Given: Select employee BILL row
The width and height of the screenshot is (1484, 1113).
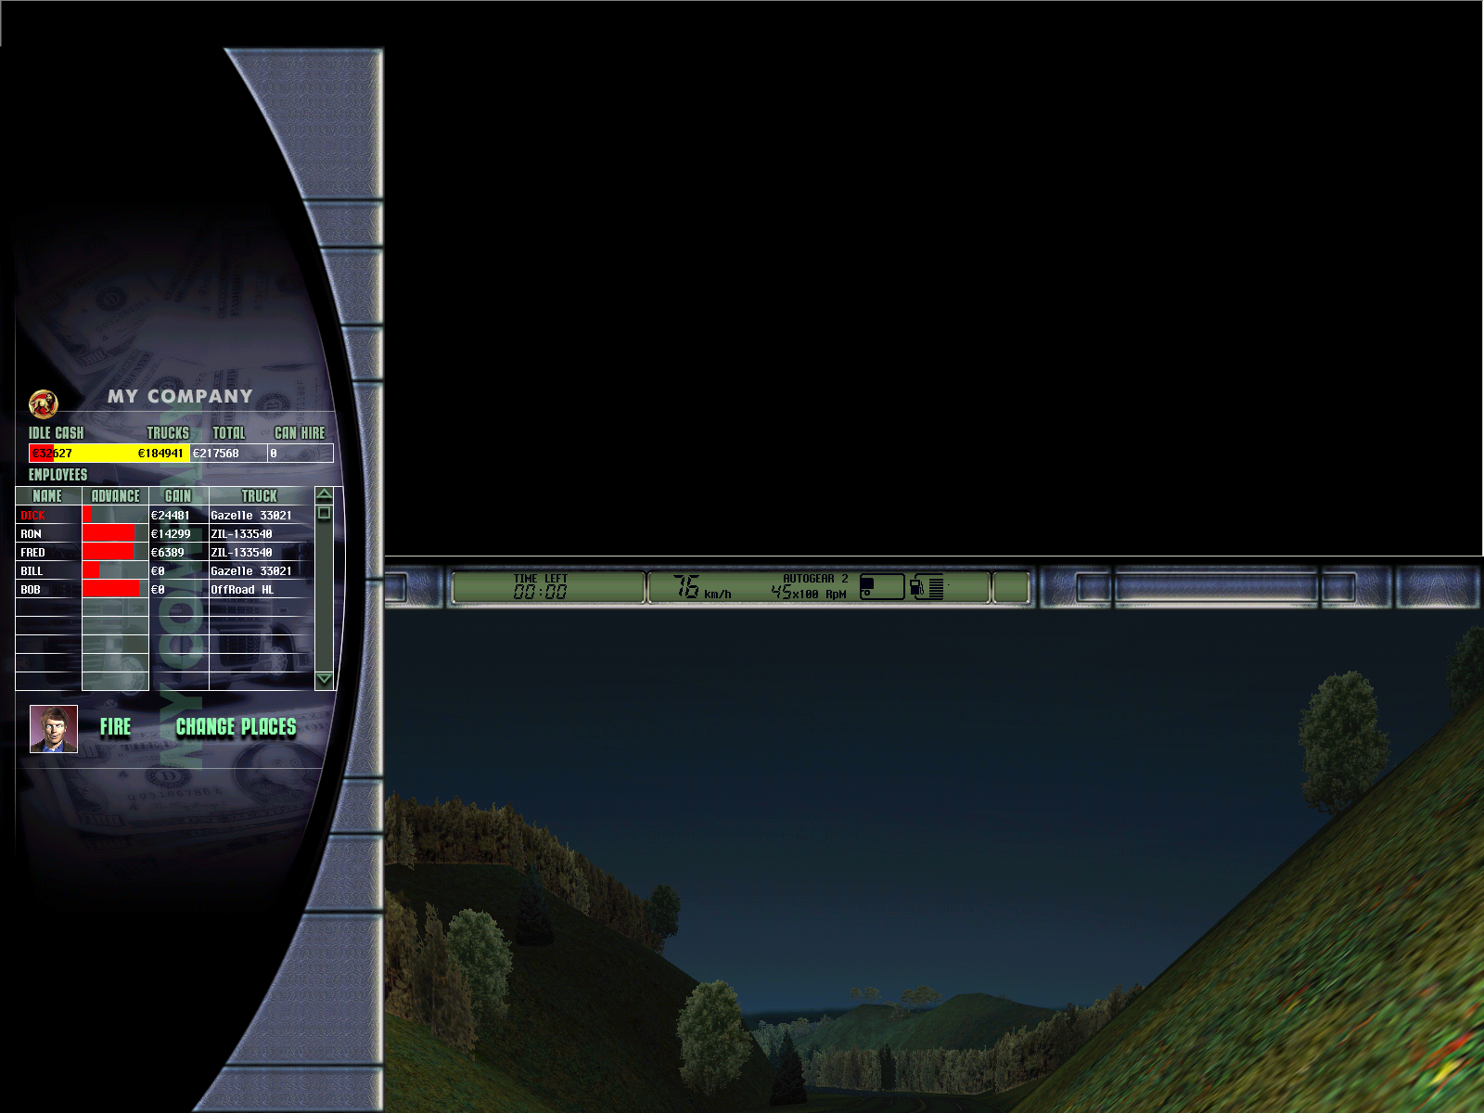Looking at the screenshot, I should pos(32,571).
